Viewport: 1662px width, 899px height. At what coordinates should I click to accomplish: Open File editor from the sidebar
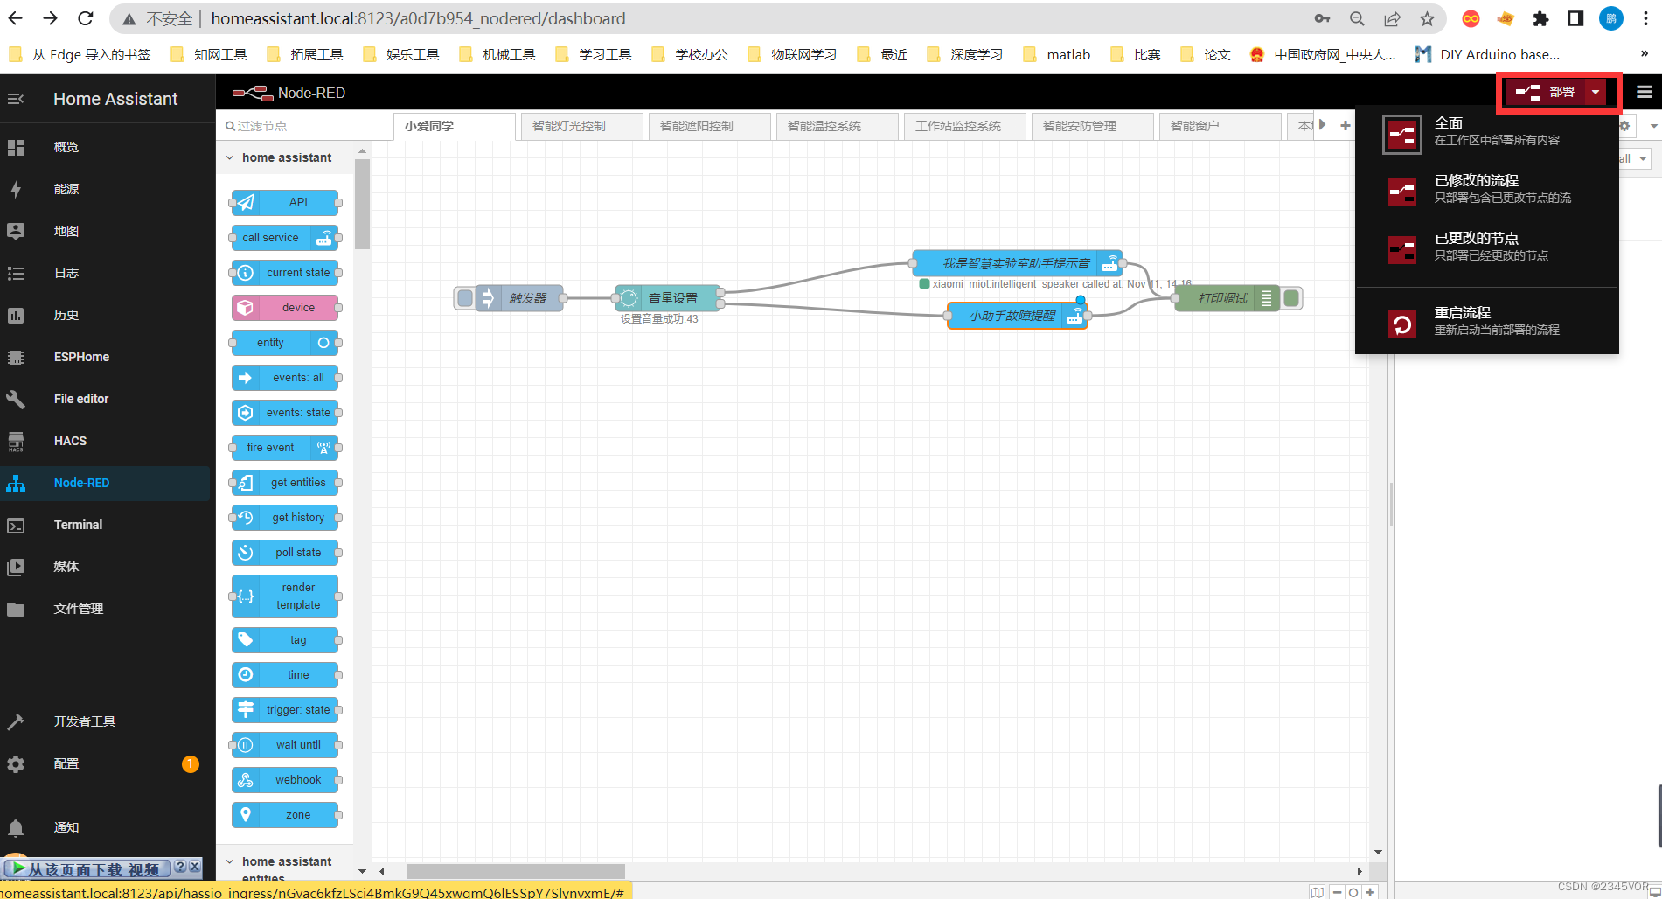point(105,399)
